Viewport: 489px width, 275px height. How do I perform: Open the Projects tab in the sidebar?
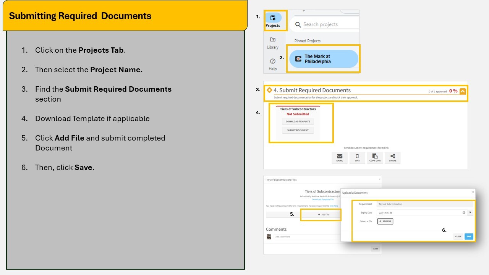pos(273,21)
